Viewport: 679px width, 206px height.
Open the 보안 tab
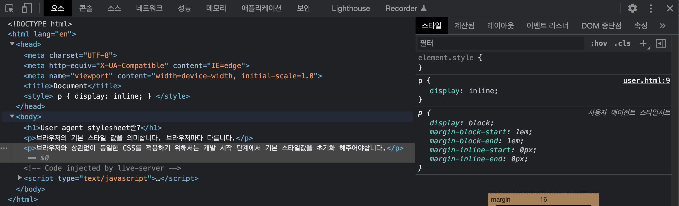[304, 8]
